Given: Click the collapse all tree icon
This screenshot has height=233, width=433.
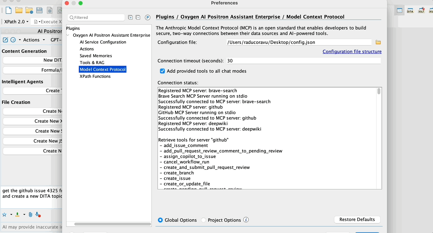Looking at the screenshot, I should pyautogui.click(x=138, y=17).
